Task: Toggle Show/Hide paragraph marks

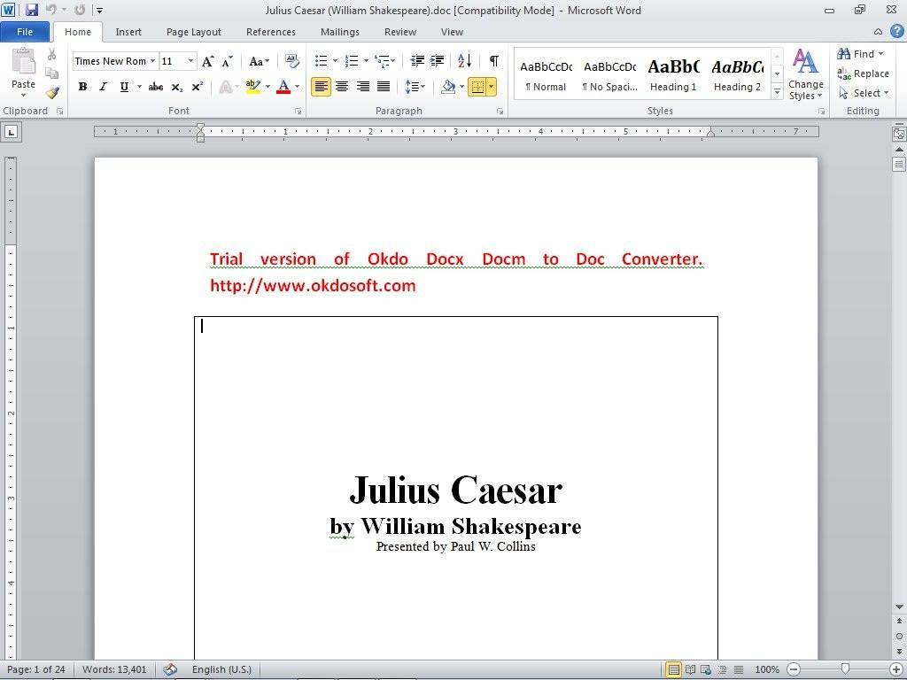Action: pos(494,61)
